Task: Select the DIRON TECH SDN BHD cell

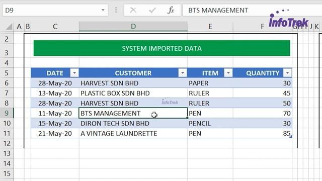Action: pos(133,123)
